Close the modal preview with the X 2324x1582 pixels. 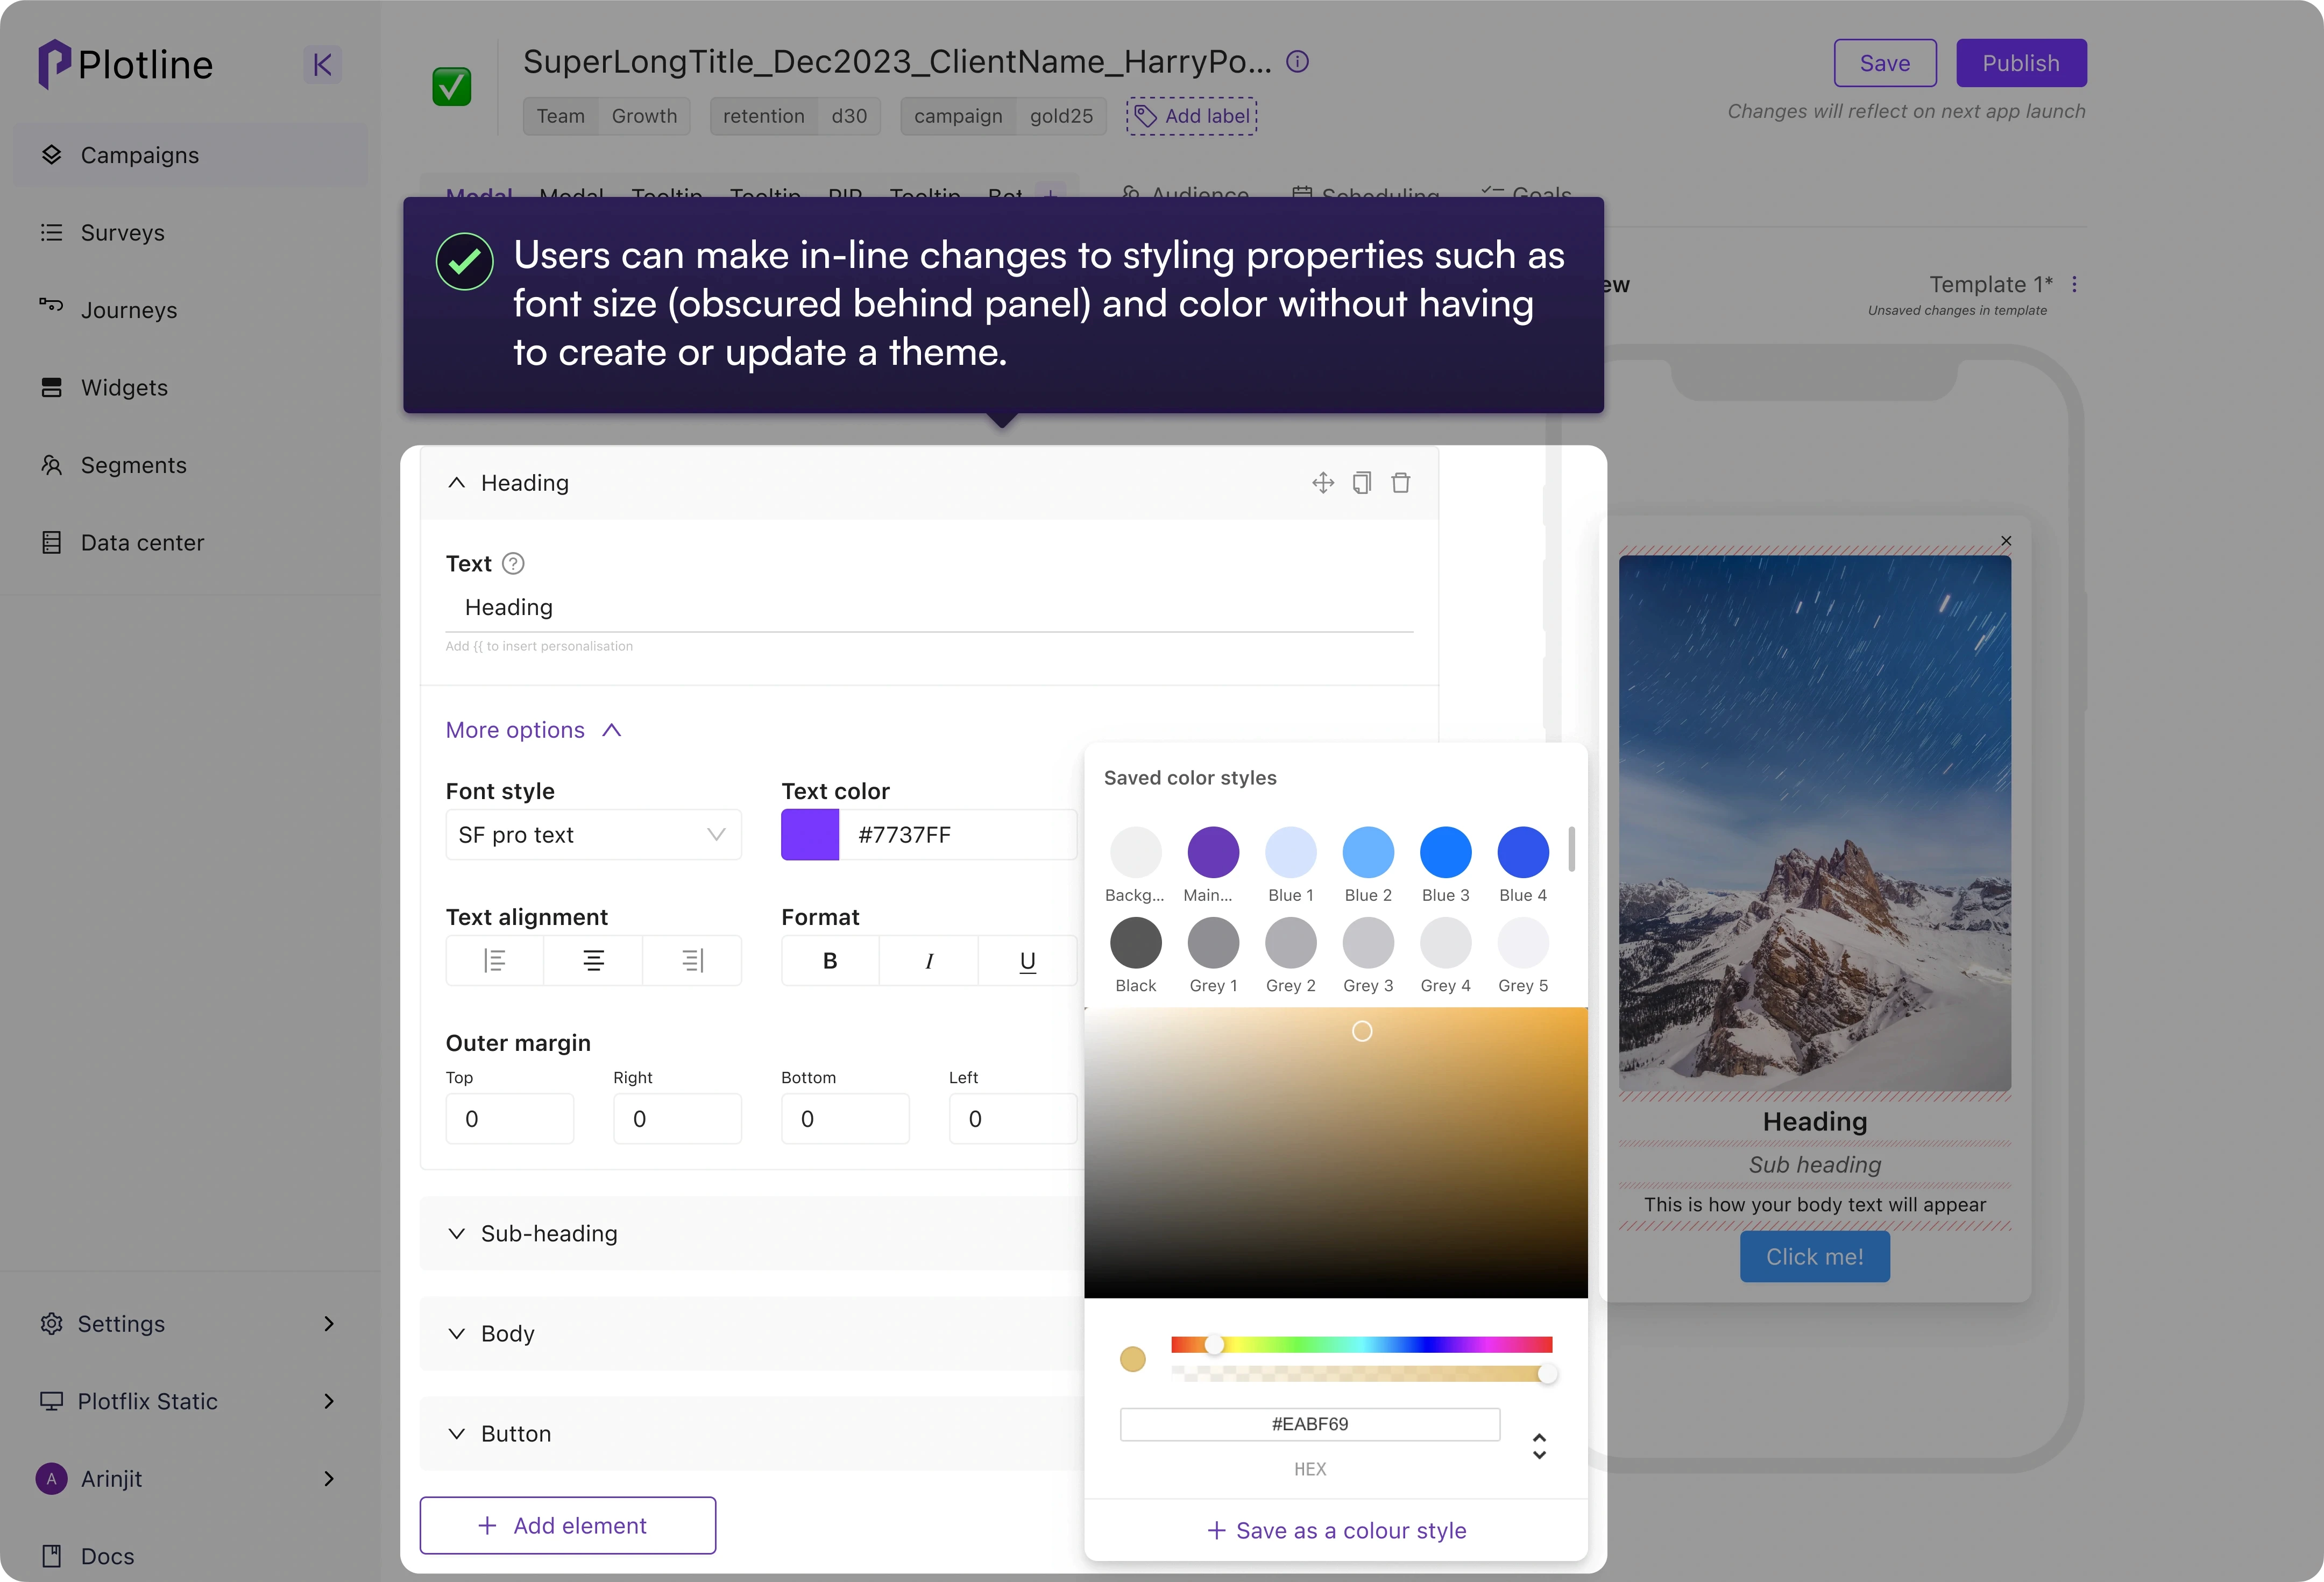pyautogui.click(x=2006, y=541)
